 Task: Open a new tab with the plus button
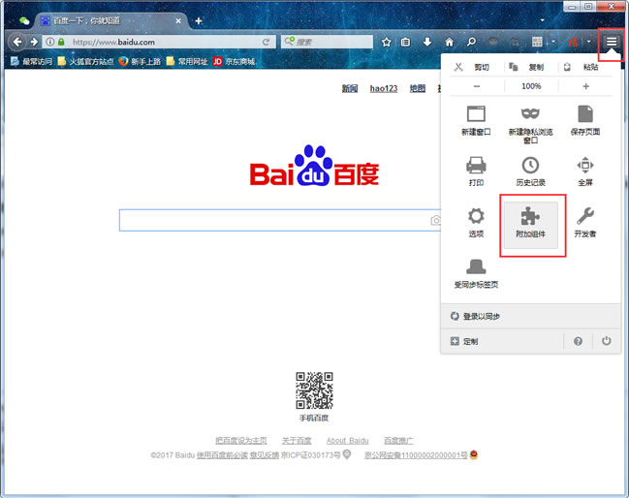coord(198,21)
